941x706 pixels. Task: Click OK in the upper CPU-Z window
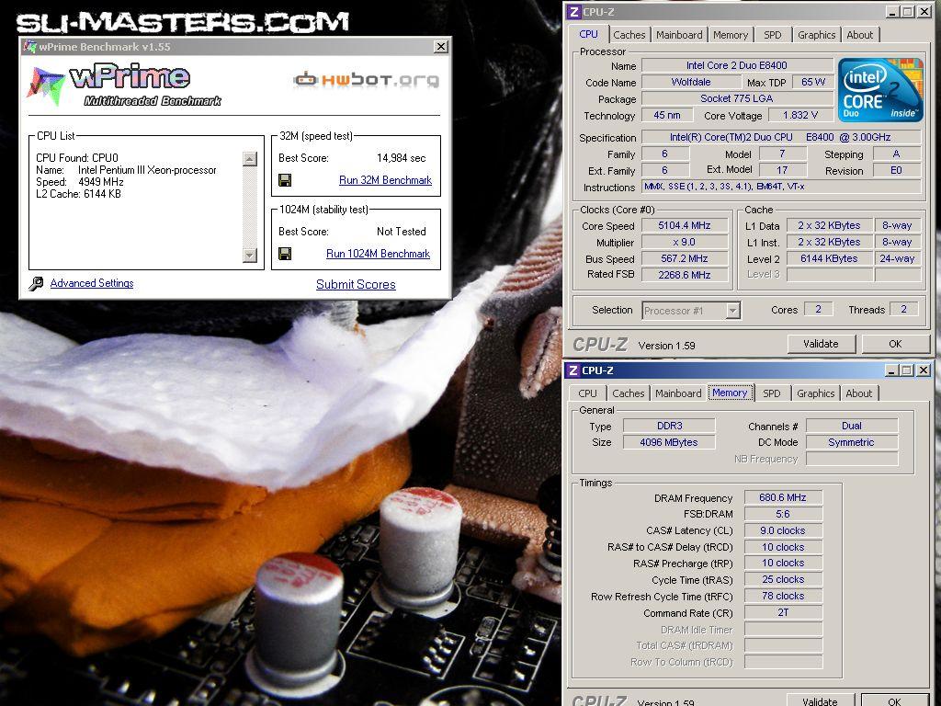pyautogui.click(x=895, y=344)
